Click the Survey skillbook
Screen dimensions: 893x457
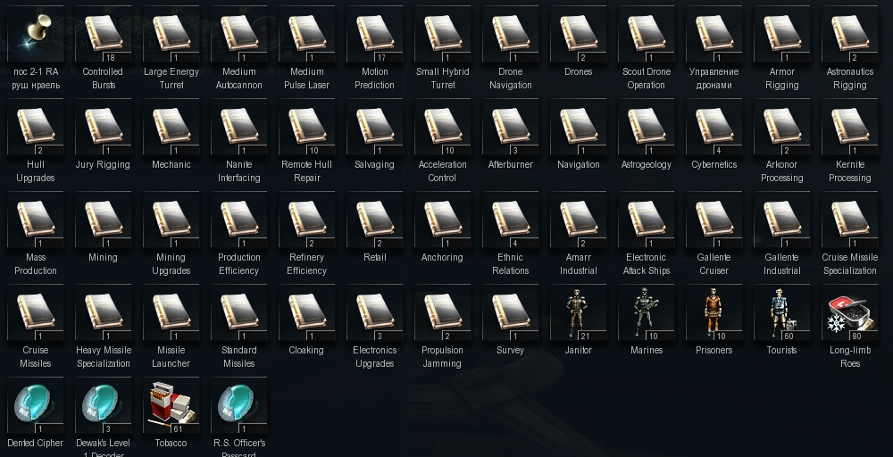510,312
